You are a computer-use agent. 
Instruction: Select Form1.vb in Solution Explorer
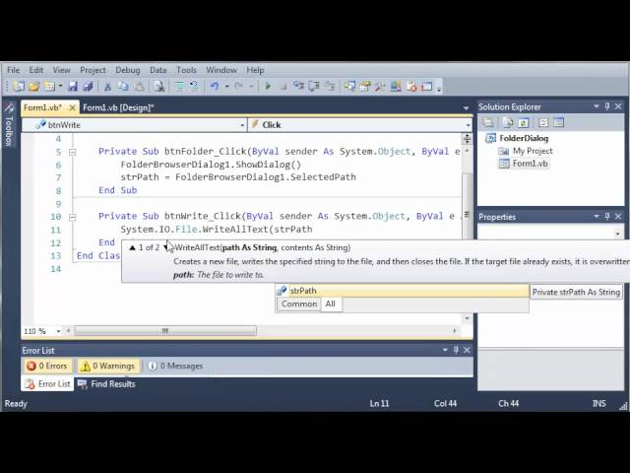(530, 164)
